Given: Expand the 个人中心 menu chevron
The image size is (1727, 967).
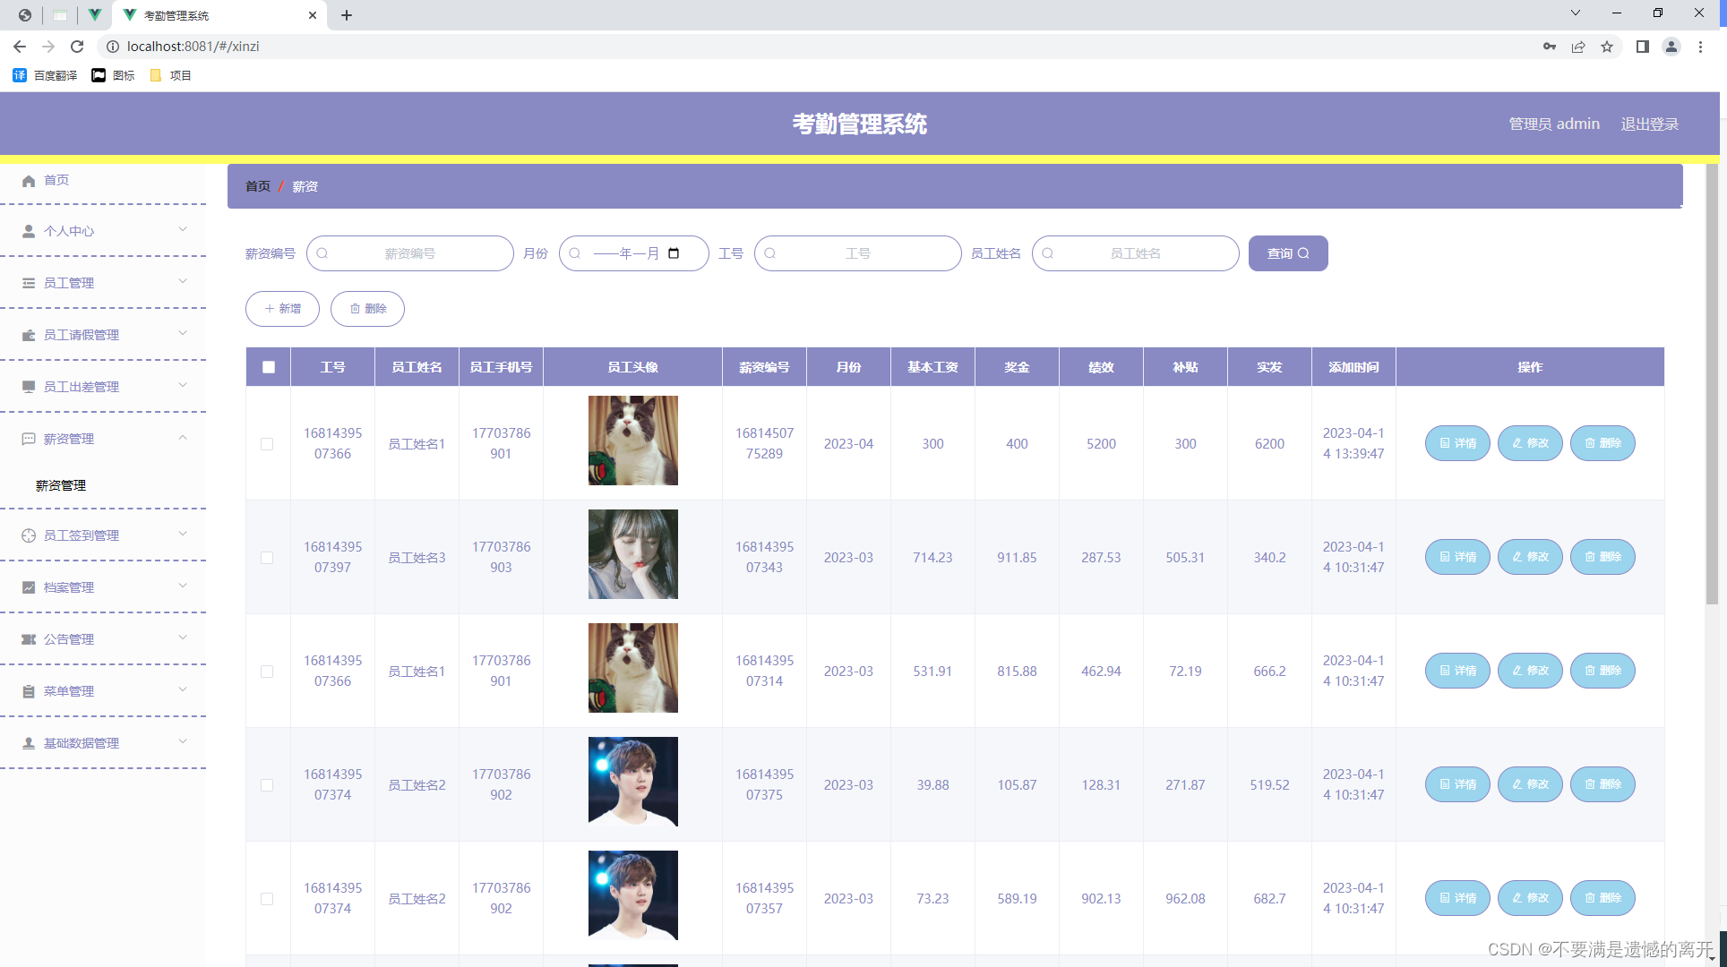Looking at the screenshot, I should tap(183, 229).
